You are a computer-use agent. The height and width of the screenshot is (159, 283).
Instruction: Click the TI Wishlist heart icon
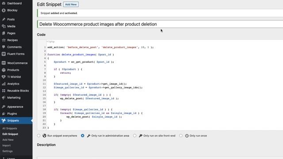(x=4, y=77)
